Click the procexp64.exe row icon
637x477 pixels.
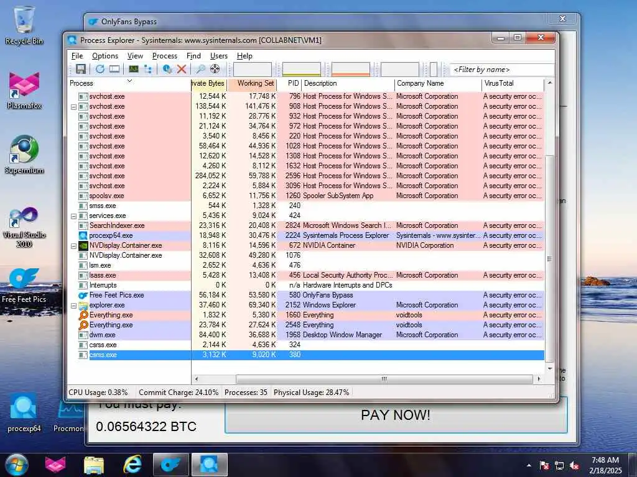coord(83,235)
